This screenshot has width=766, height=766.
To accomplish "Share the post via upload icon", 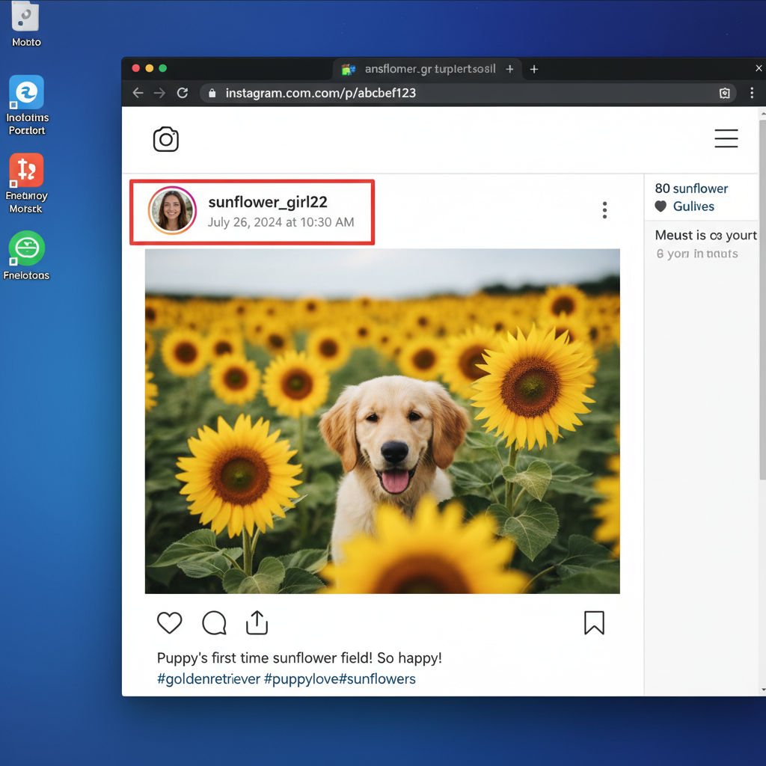I will pyautogui.click(x=257, y=623).
